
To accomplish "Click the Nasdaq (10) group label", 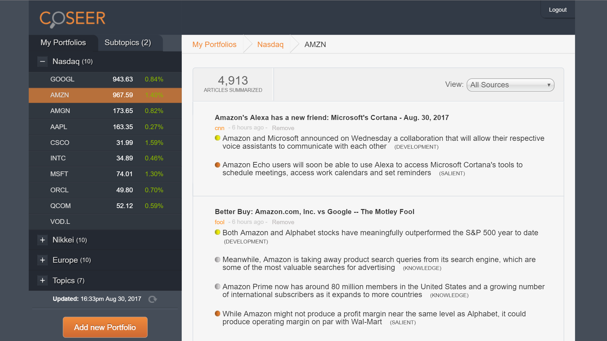I will click(72, 61).
